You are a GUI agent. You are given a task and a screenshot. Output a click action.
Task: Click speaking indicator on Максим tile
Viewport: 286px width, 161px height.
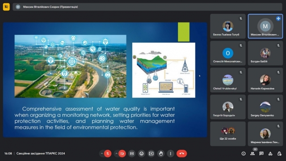coord(278,18)
